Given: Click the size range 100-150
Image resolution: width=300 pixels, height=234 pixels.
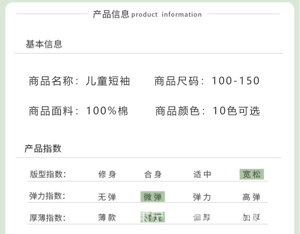Looking at the screenshot, I should click(236, 81).
